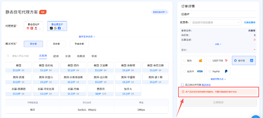The height and width of the screenshot is (118, 264).
Task: Switch to the 非洲 tab
Action: 94,56
